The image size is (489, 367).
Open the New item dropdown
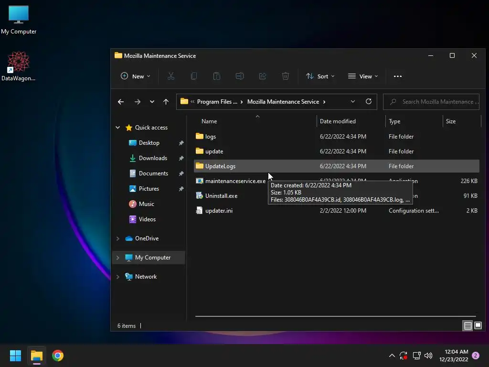point(135,76)
